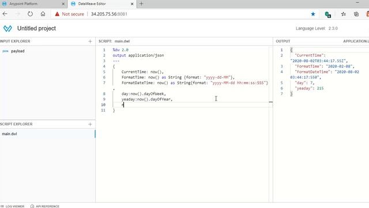The width and height of the screenshot is (369, 208).
Task: Minimize the browser window
Action: tap(357, 3)
